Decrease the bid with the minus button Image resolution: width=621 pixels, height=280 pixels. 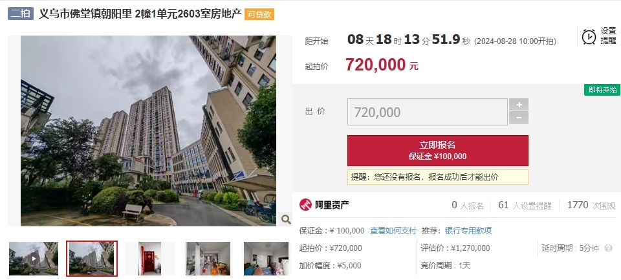click(x=519, y=118)
